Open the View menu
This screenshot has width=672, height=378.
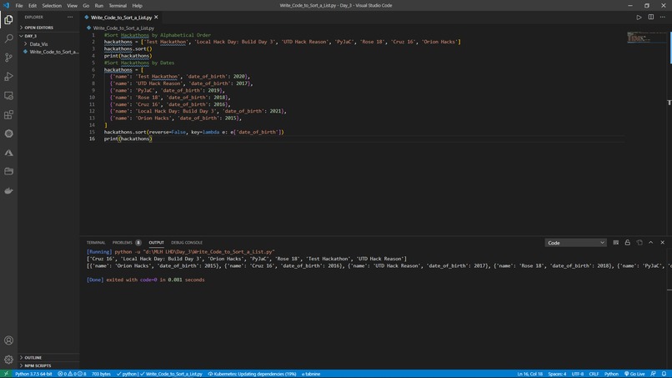(x=72, y=6)
